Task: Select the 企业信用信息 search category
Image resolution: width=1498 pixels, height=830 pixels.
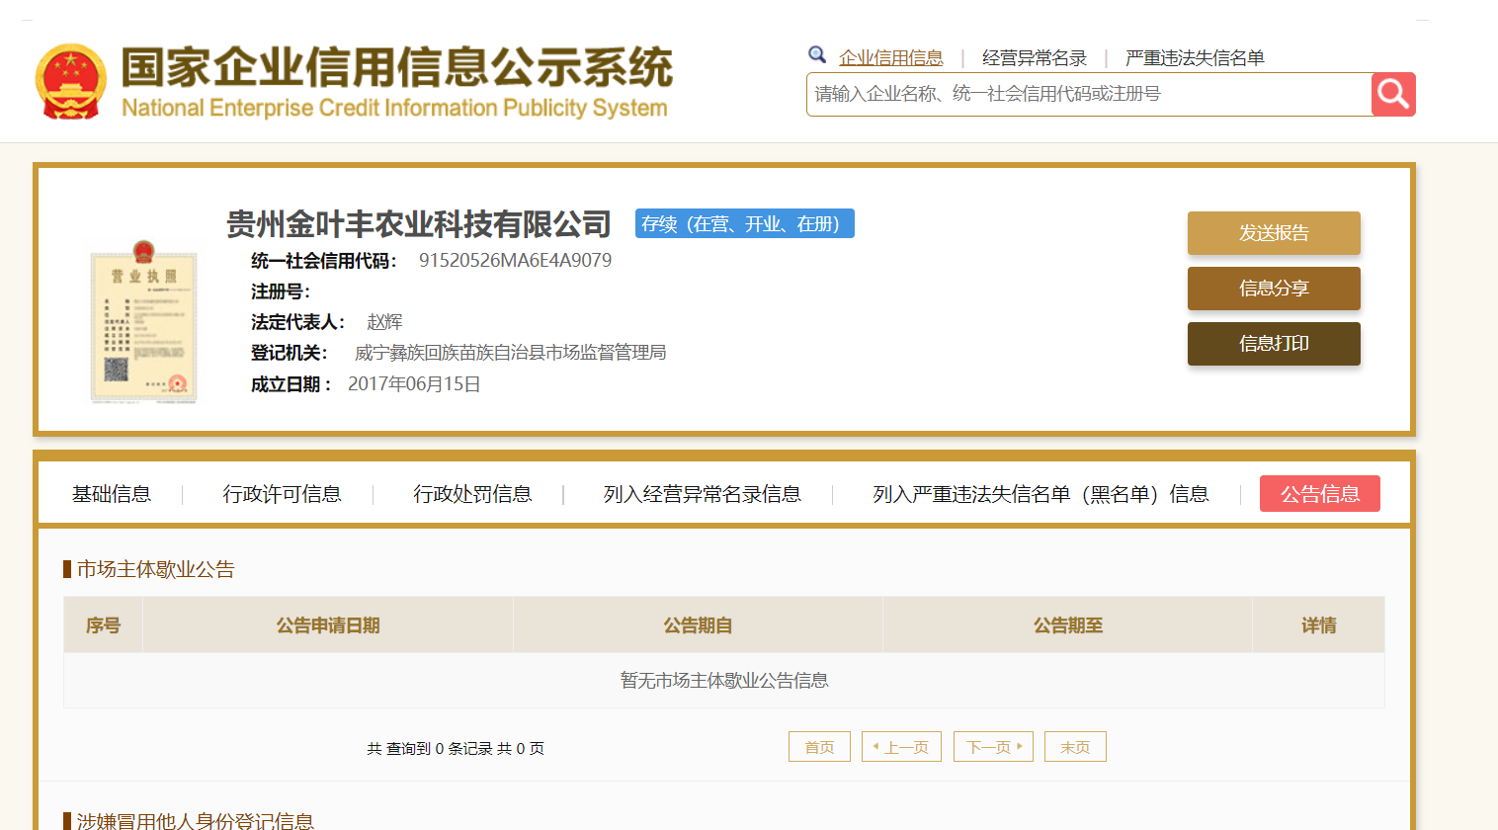Action: pos(890,58)
